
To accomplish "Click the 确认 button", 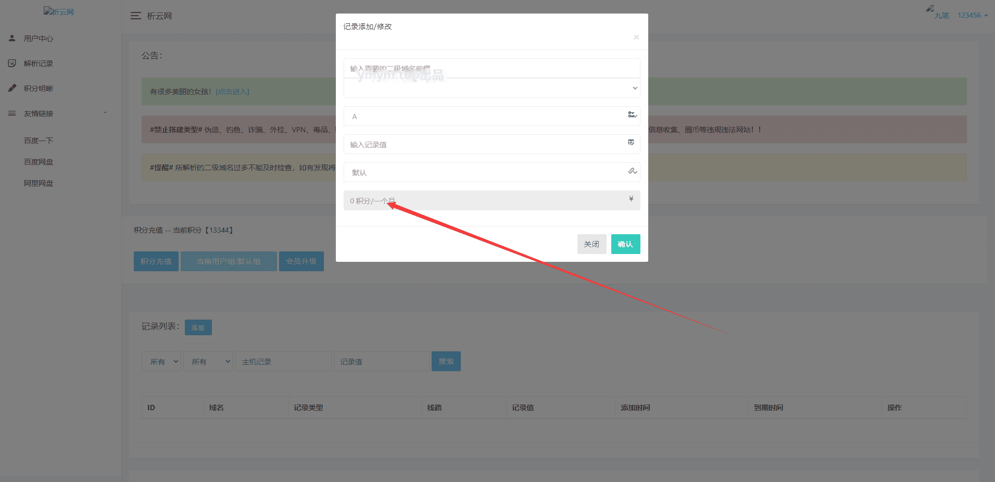I will pos(625,244).
